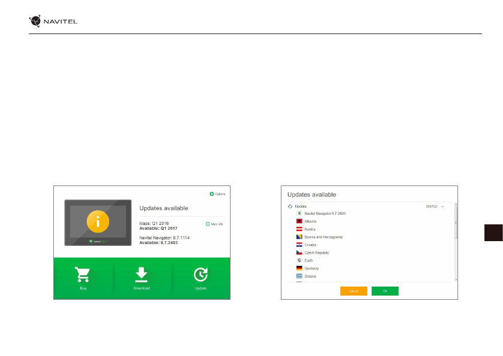Confirm with the green Ok button
This screenshot has height=356, width=503.
click(x=385, y=291)
